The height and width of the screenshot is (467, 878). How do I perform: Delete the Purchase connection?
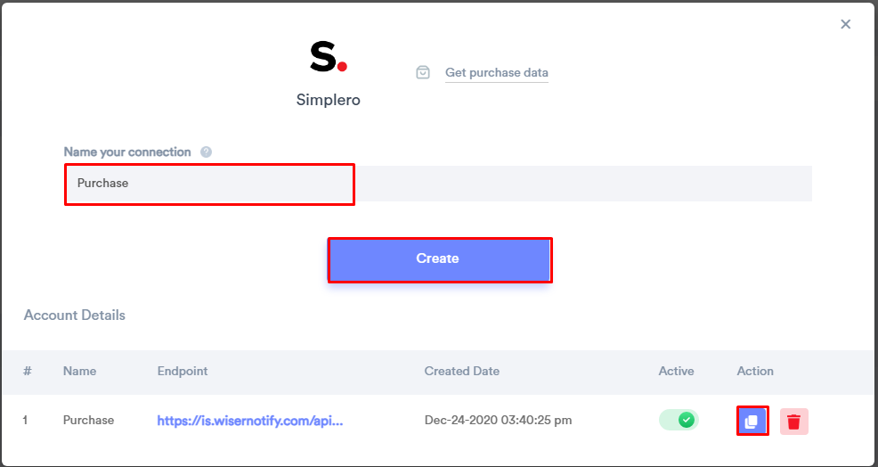pyautogui.click(x=794, y=421)
